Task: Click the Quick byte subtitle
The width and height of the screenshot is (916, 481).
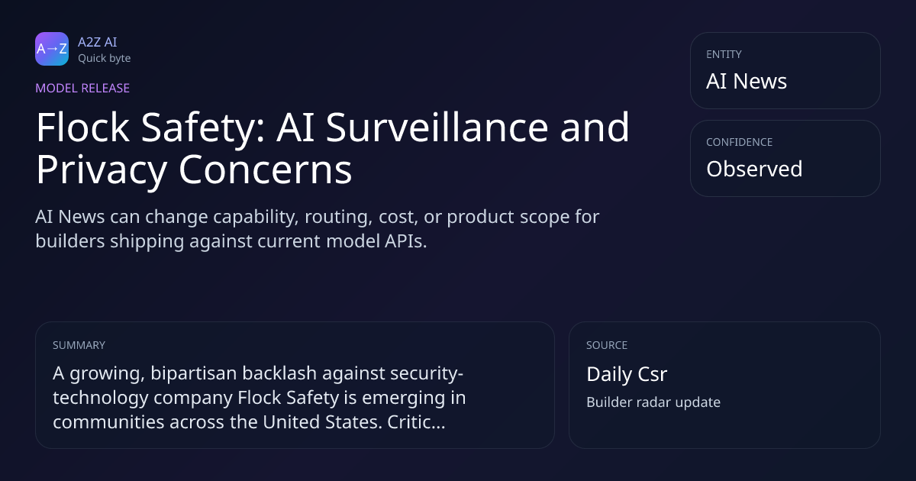Action: pos(104,58)
